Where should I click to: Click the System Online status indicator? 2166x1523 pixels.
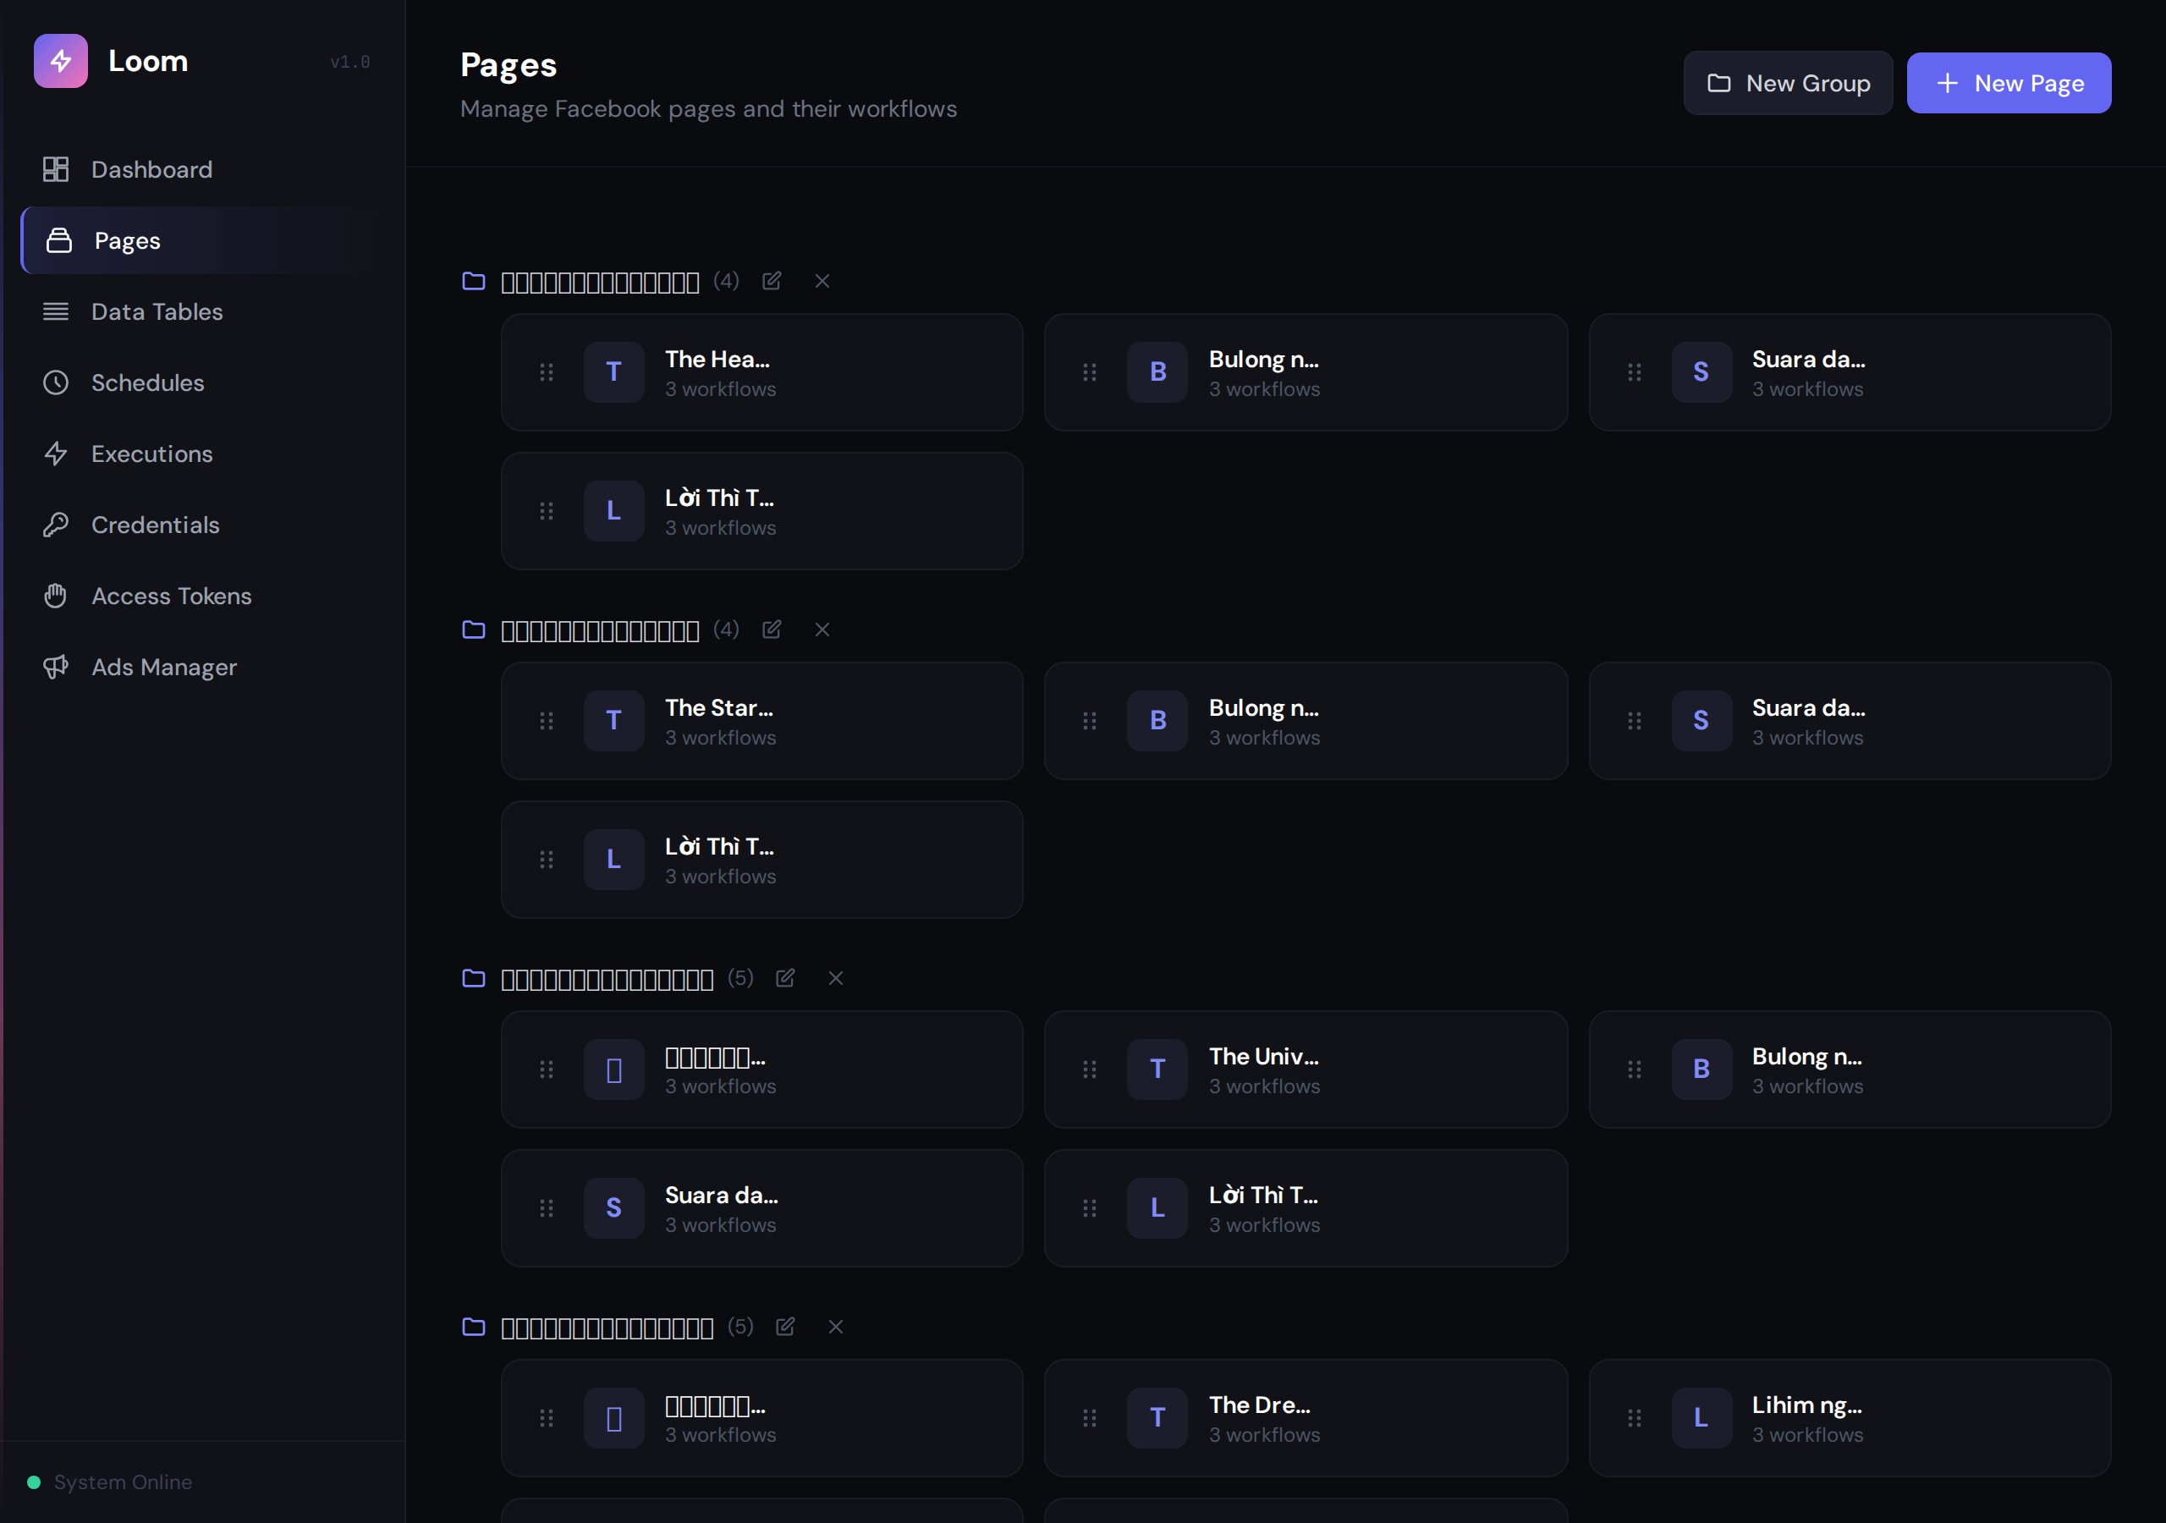[35, 1482]
